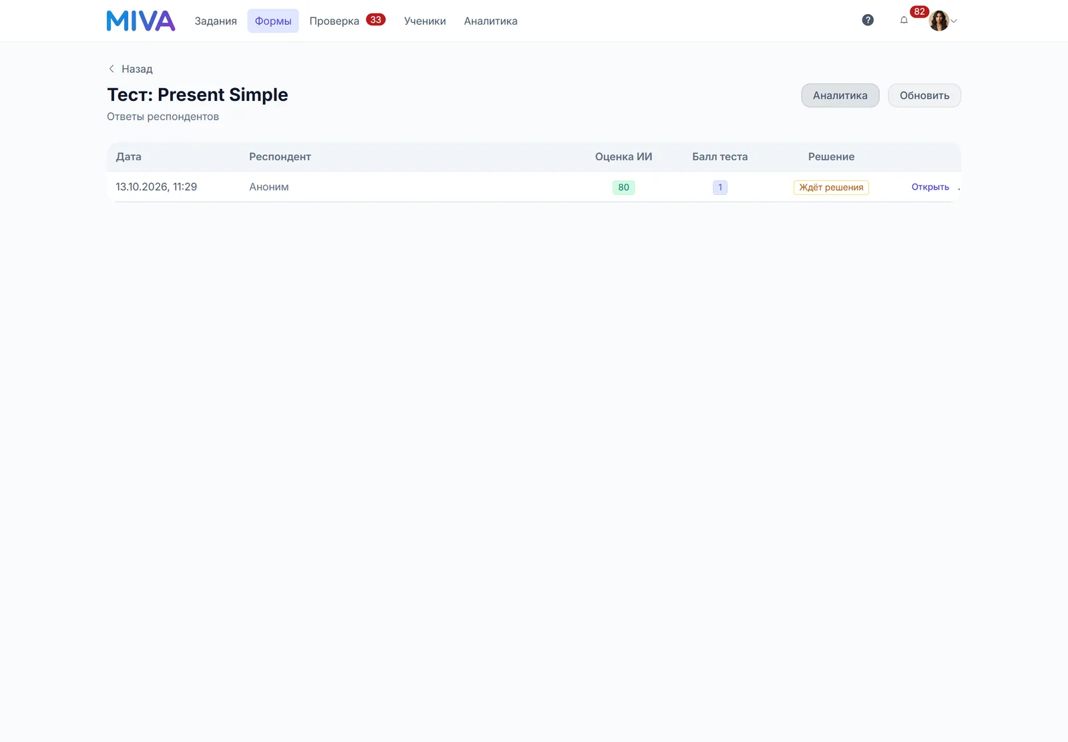This screenshot has width=1068, height=742.
Task: Click the Дата column header
Action: click(129, 157)
